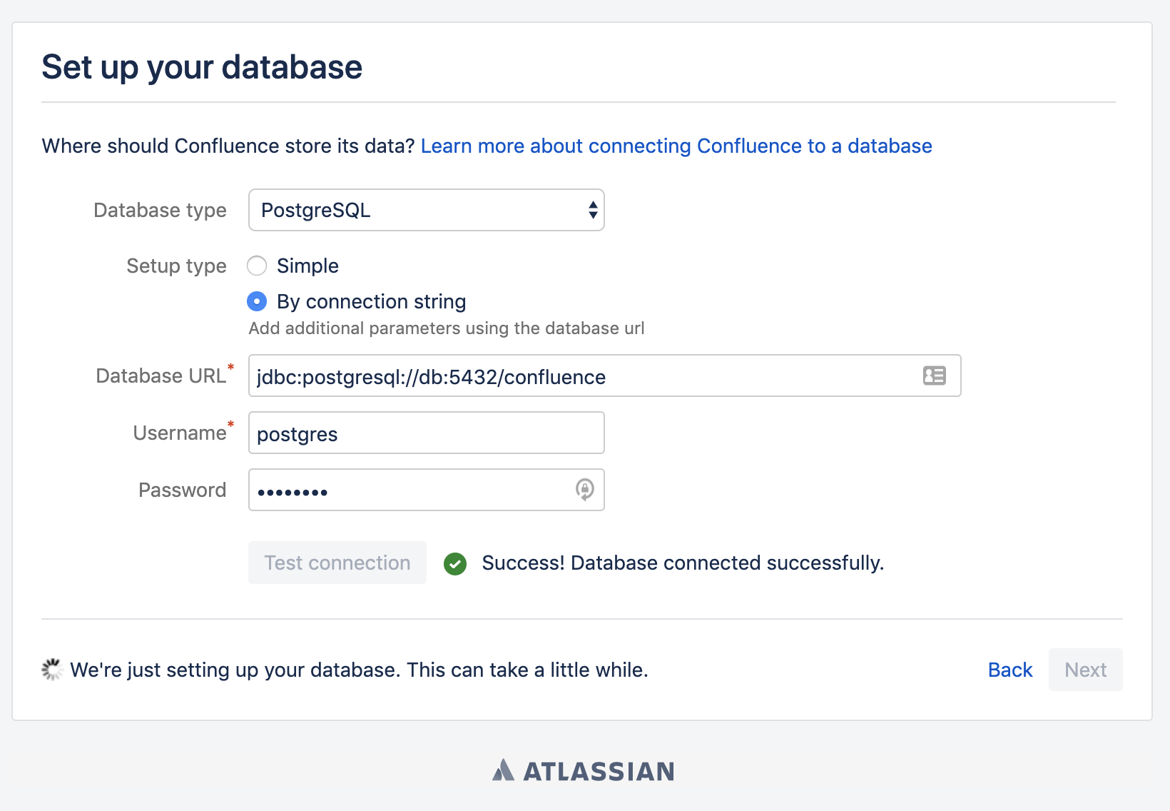Click the Username label
The height and width of the screenshot is (811, 1170).
click(x=180, y=433)
